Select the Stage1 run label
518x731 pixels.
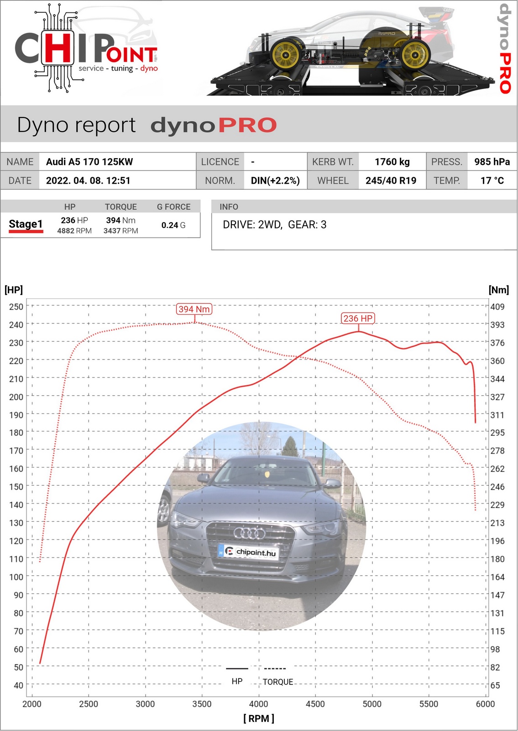[26, 224]
